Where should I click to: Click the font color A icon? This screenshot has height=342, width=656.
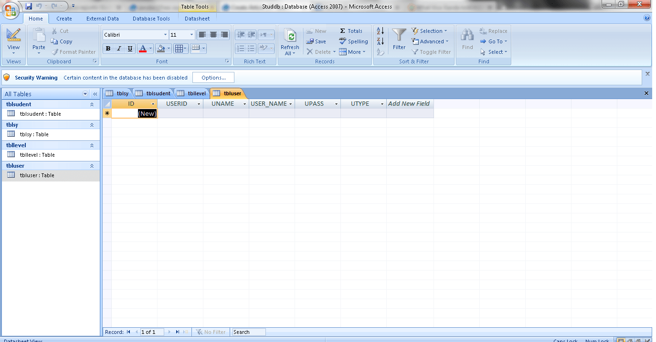click(142, 49)
